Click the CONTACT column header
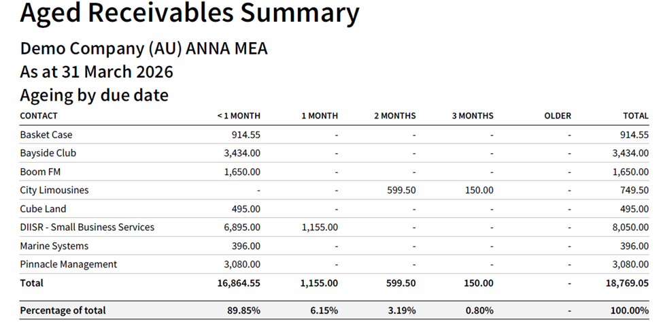 [39, 116]
